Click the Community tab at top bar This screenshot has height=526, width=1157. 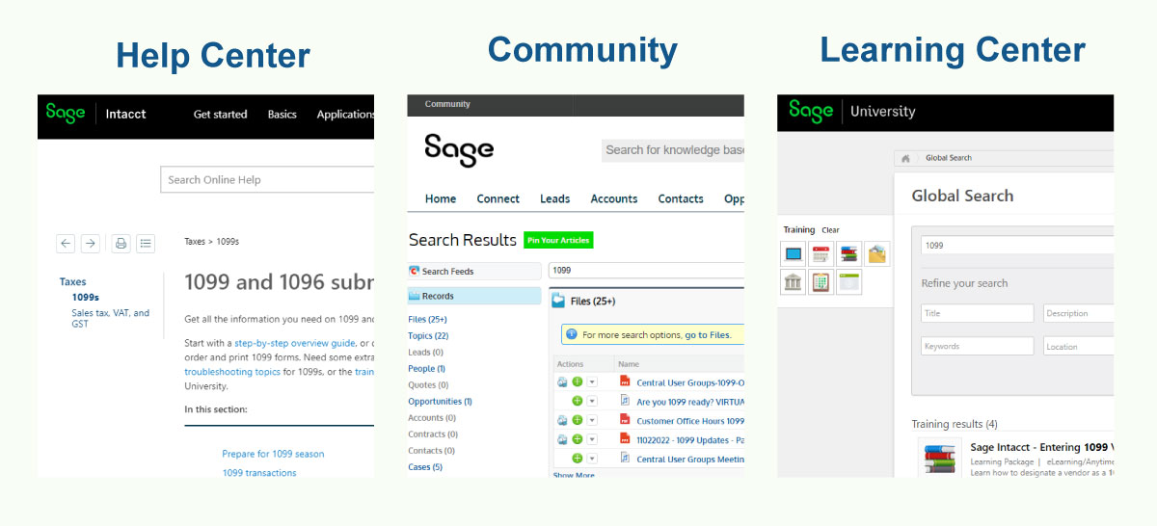click(x=447, y=104)
